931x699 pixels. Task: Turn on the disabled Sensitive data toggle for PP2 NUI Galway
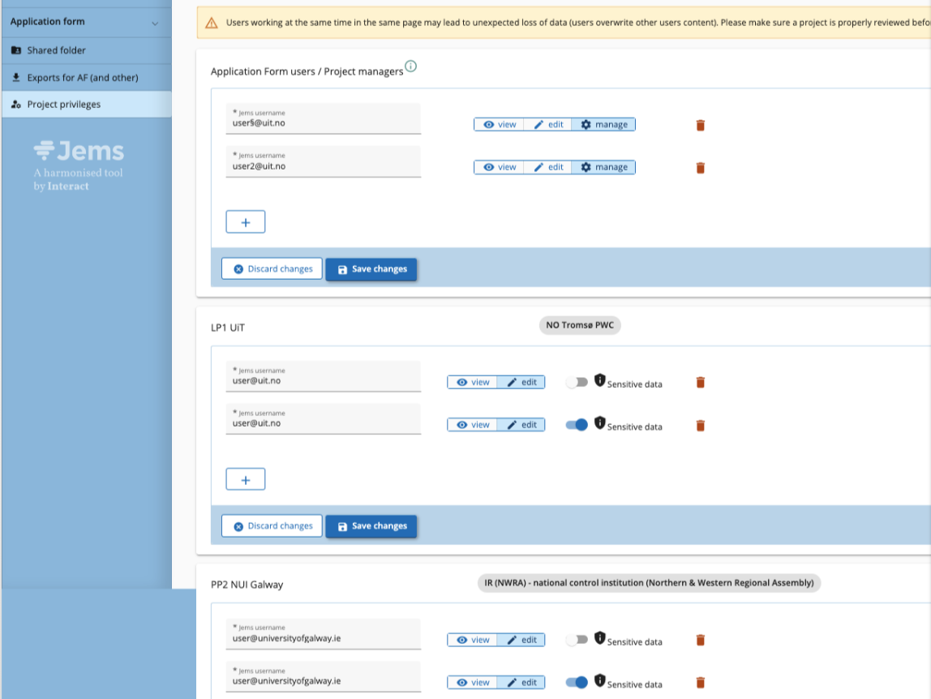(x=577, y=640)
